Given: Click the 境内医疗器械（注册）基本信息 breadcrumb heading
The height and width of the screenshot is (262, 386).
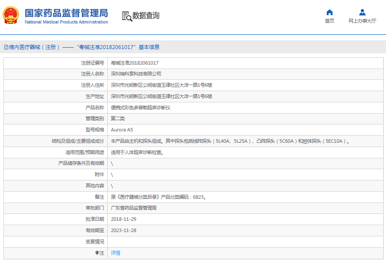Looking at the screenshot, I should click(84, 47).
